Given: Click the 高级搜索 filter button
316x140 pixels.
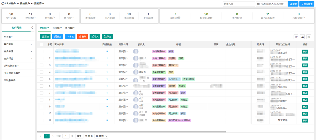Looking at the screenshot, I should (x=307, y=4).
